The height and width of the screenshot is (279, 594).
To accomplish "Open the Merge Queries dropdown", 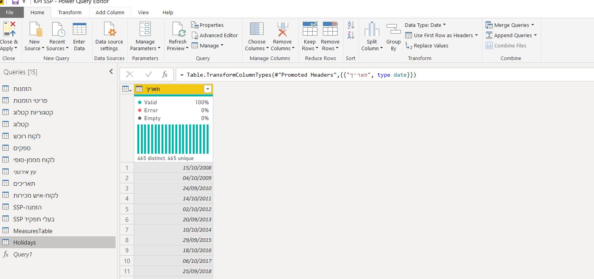I will point(532,25).
